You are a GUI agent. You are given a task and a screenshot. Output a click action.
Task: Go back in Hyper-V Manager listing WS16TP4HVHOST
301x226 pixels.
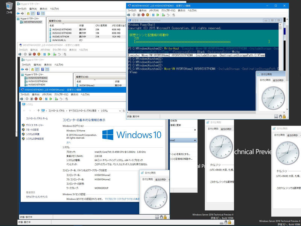pyautogui.click(x=18, y=14)
